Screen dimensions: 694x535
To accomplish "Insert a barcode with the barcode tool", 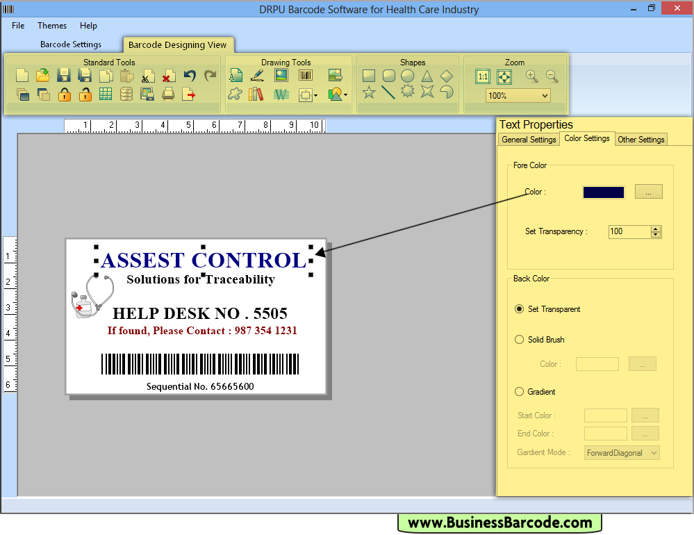I will coord(306,75).
